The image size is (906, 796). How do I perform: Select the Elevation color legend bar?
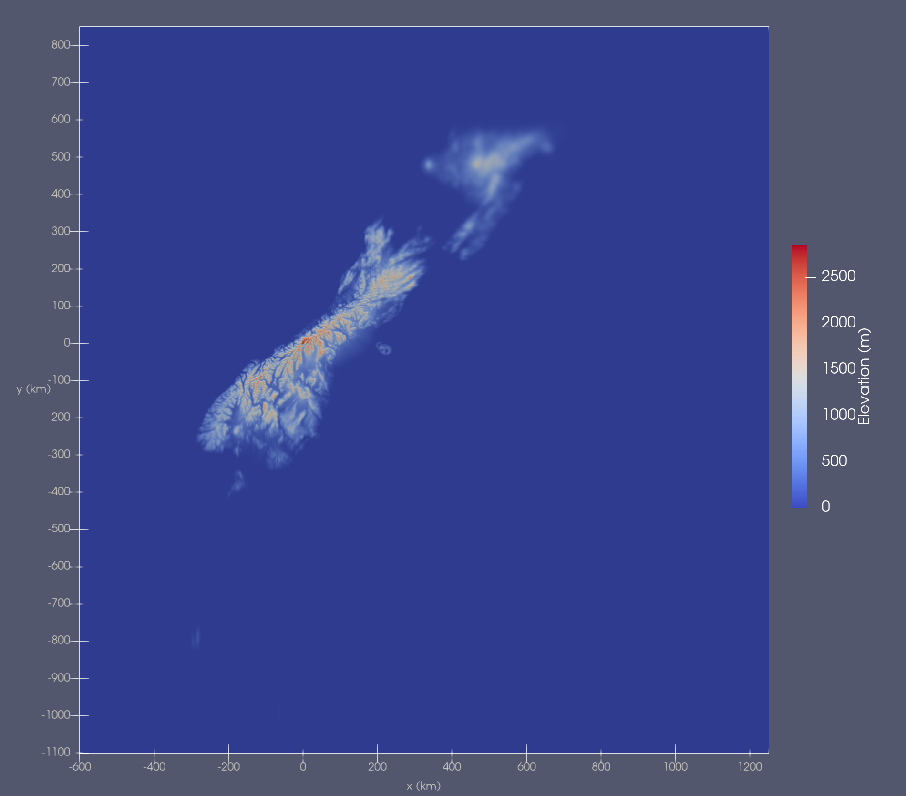(799, 377)
